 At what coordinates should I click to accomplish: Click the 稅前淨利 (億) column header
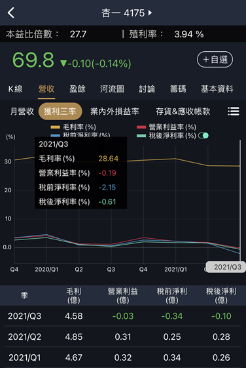pos(172,295)
